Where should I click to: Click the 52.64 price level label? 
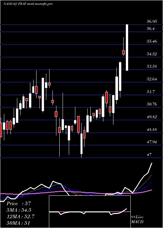point(152,79)
